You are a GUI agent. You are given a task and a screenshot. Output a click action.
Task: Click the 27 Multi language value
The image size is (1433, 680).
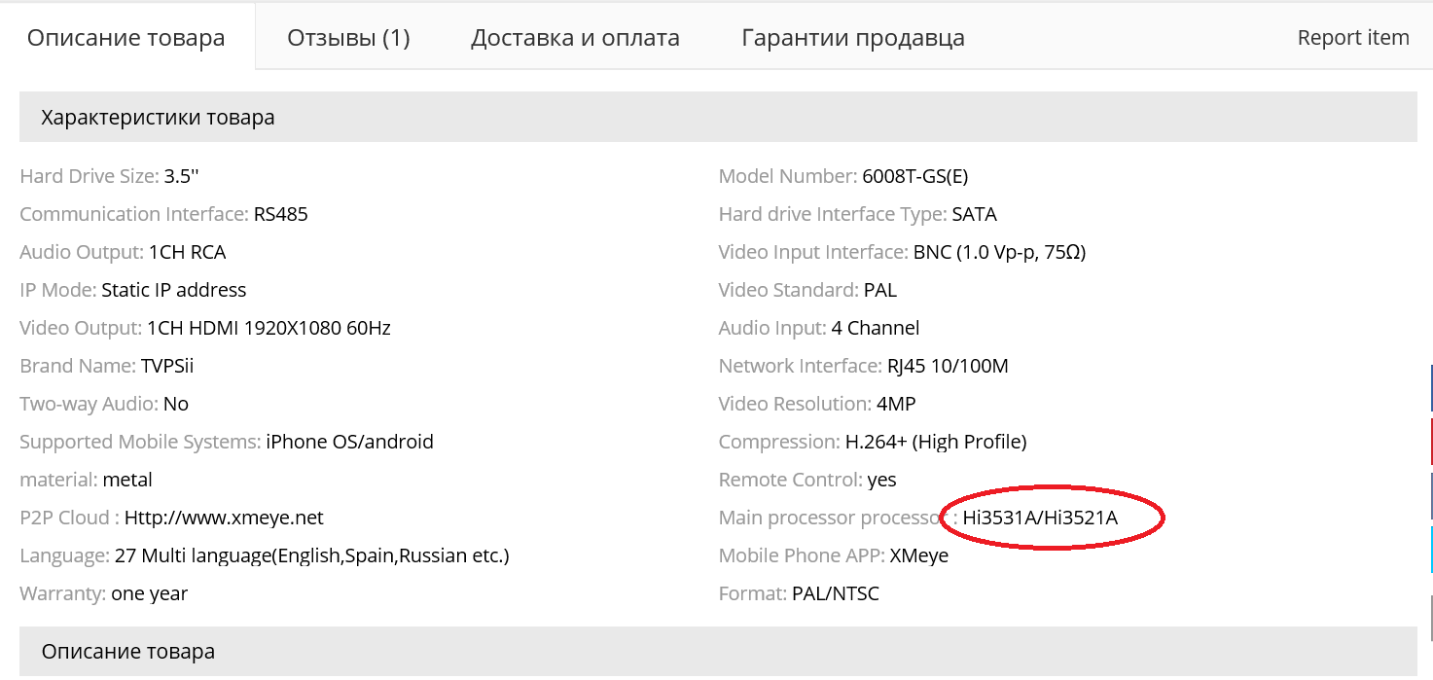[311, 555]
